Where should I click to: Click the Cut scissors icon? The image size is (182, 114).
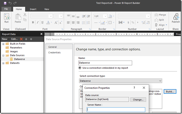point(25,15)
